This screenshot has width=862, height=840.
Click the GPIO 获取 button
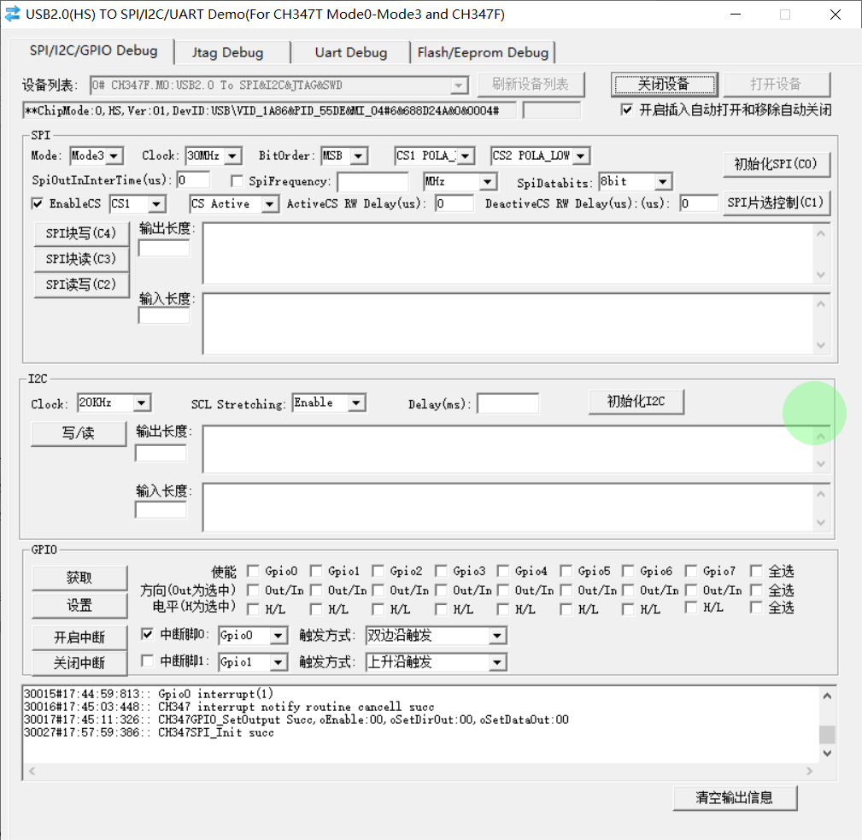click(79, 578)
